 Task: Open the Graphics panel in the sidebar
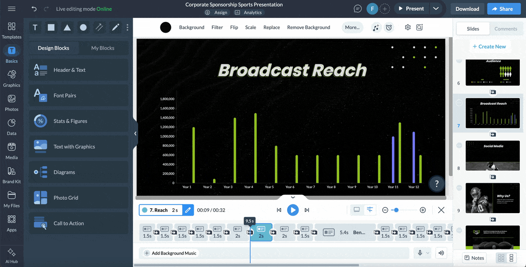[11, 79]
